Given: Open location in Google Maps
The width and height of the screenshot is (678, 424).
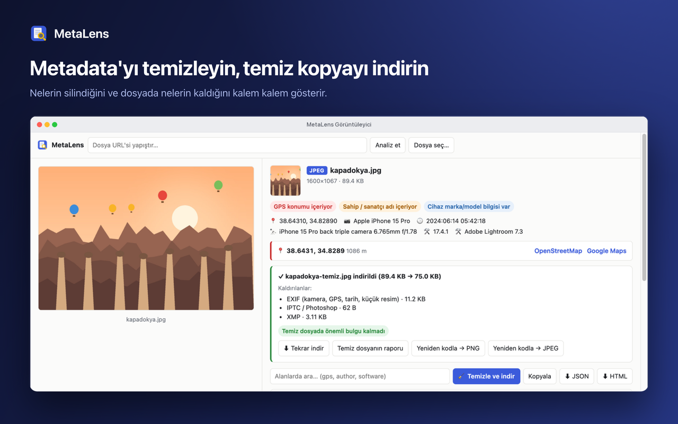Looking at the screenshot, I should [x=606, y=251].
